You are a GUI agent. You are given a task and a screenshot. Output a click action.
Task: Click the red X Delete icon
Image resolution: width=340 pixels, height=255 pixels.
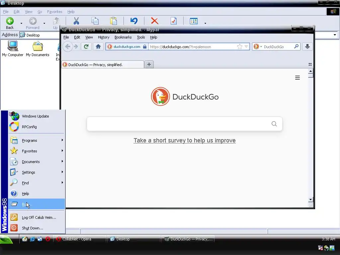(x=154, y=21)
